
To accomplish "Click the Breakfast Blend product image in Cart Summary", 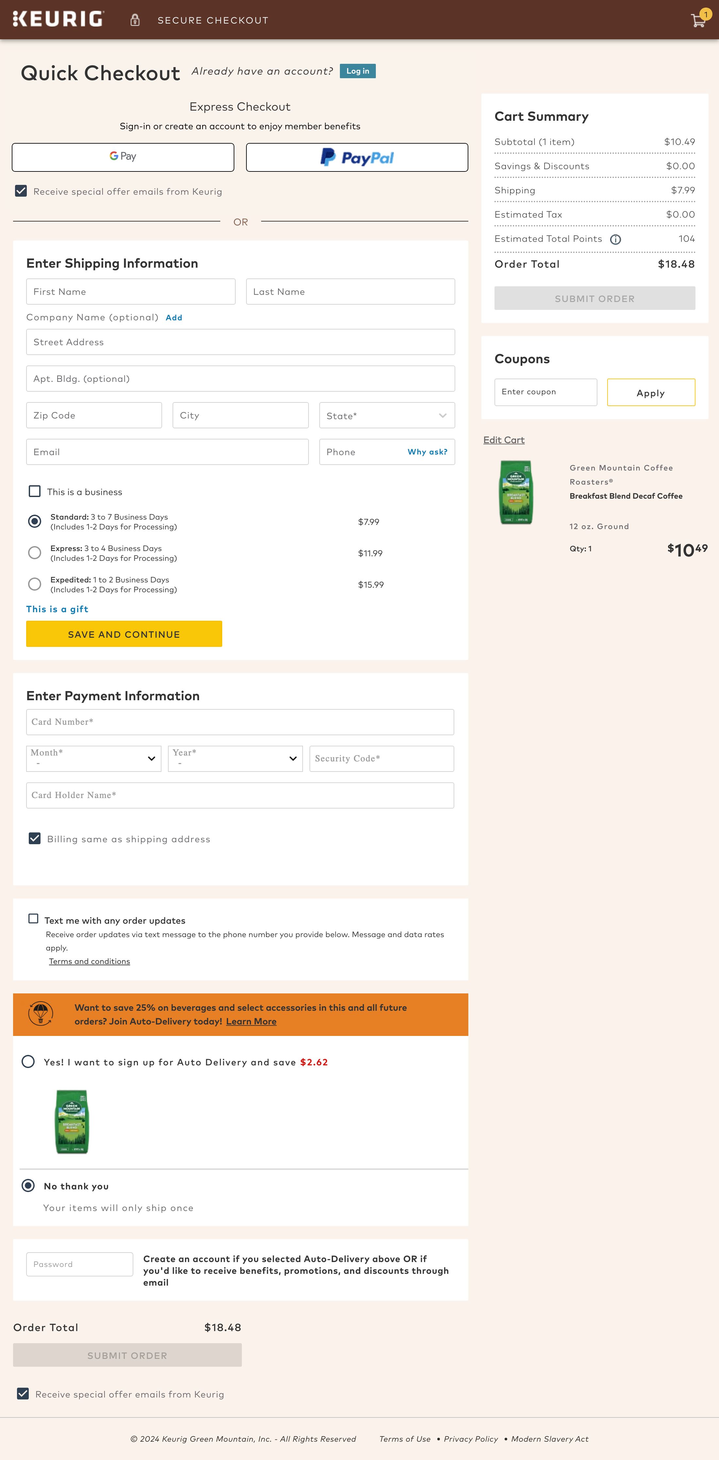I will tap(515, 492).
